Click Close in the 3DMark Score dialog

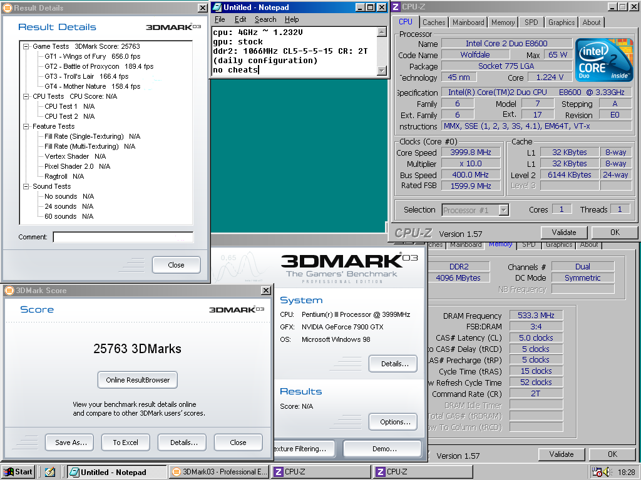pos(238,442)
